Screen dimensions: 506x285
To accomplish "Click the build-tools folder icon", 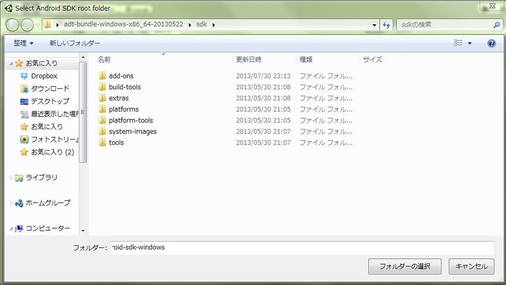I will tap(102, 87).
